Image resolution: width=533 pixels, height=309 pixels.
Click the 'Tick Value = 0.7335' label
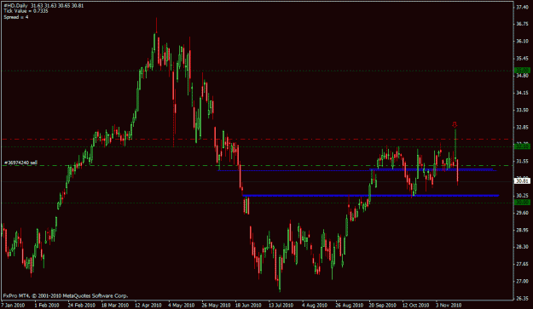pos(26,11)
